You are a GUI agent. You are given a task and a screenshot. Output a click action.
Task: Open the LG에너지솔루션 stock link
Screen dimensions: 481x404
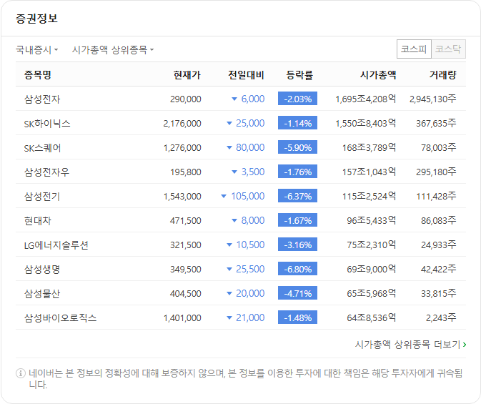[56, 245]
